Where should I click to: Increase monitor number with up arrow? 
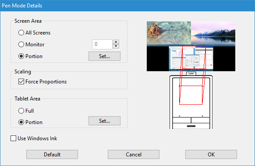(116, 42)
